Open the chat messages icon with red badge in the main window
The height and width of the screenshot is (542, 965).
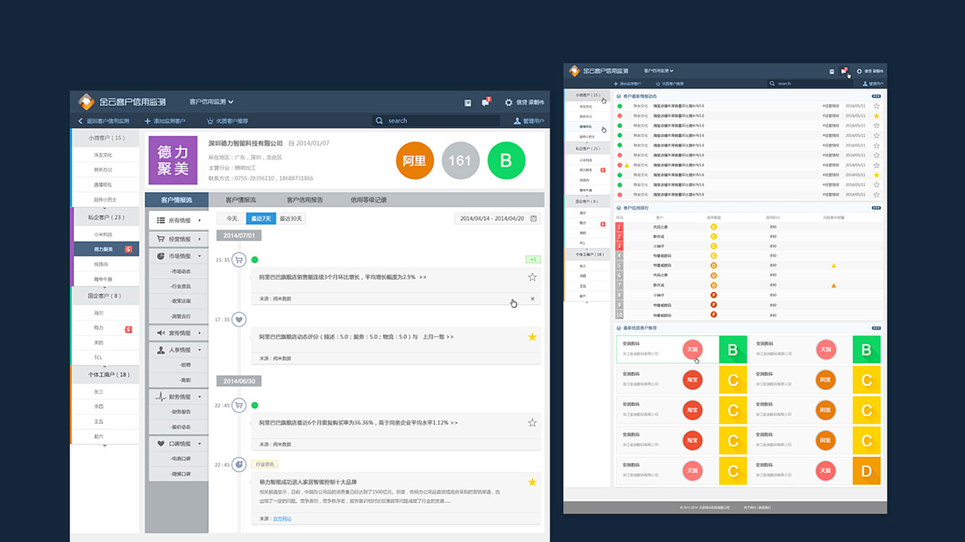click(x=486, y=102)
